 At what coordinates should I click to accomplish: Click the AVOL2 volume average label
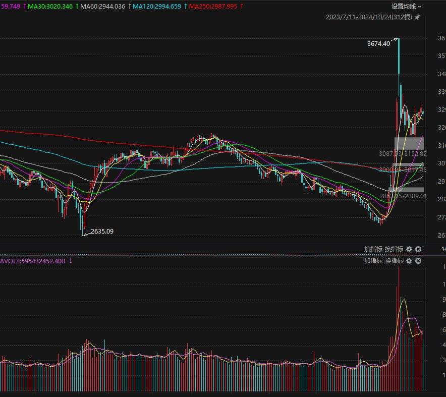point(33,261)
